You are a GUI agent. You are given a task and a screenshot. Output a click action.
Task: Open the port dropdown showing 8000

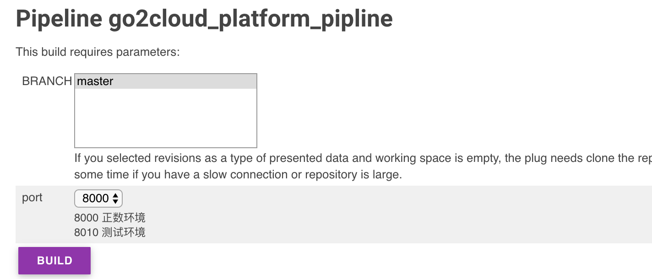98,198
